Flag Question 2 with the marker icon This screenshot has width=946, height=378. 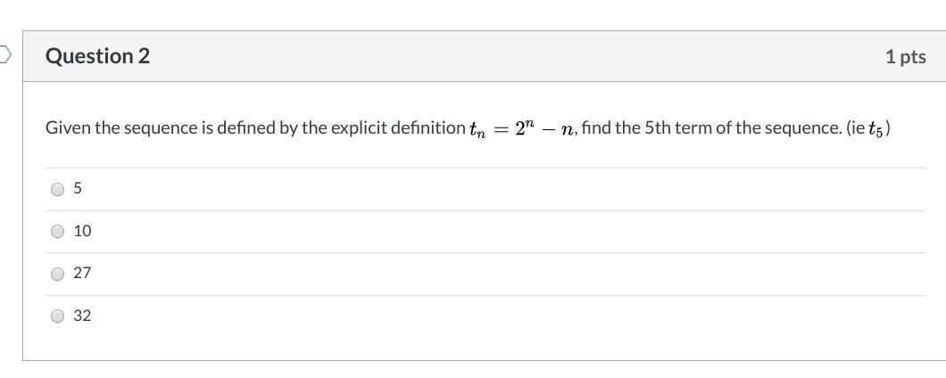(x=4, y=55)
